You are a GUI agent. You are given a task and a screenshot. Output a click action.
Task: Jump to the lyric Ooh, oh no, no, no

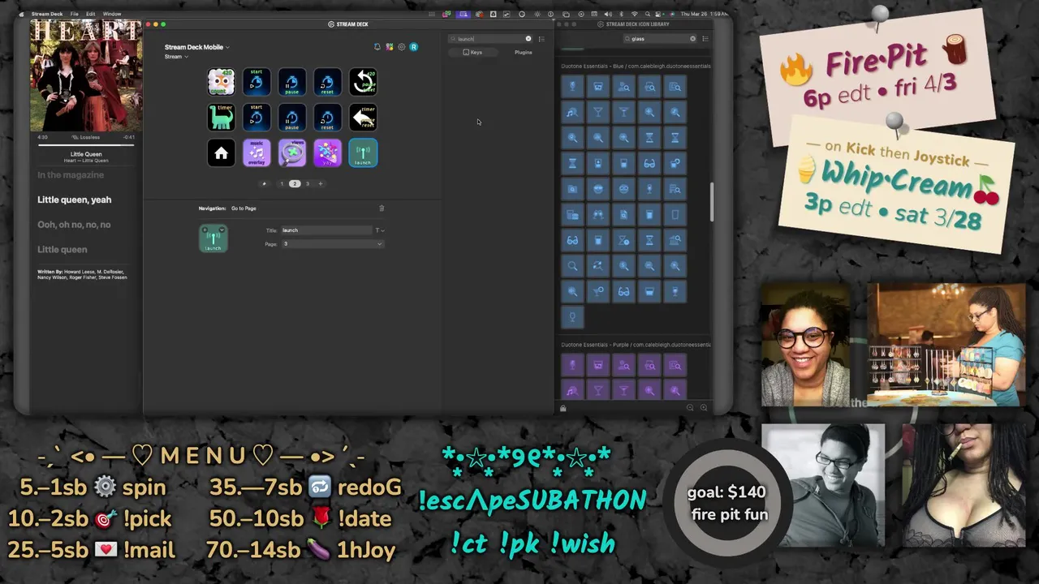tap(74, 225)
